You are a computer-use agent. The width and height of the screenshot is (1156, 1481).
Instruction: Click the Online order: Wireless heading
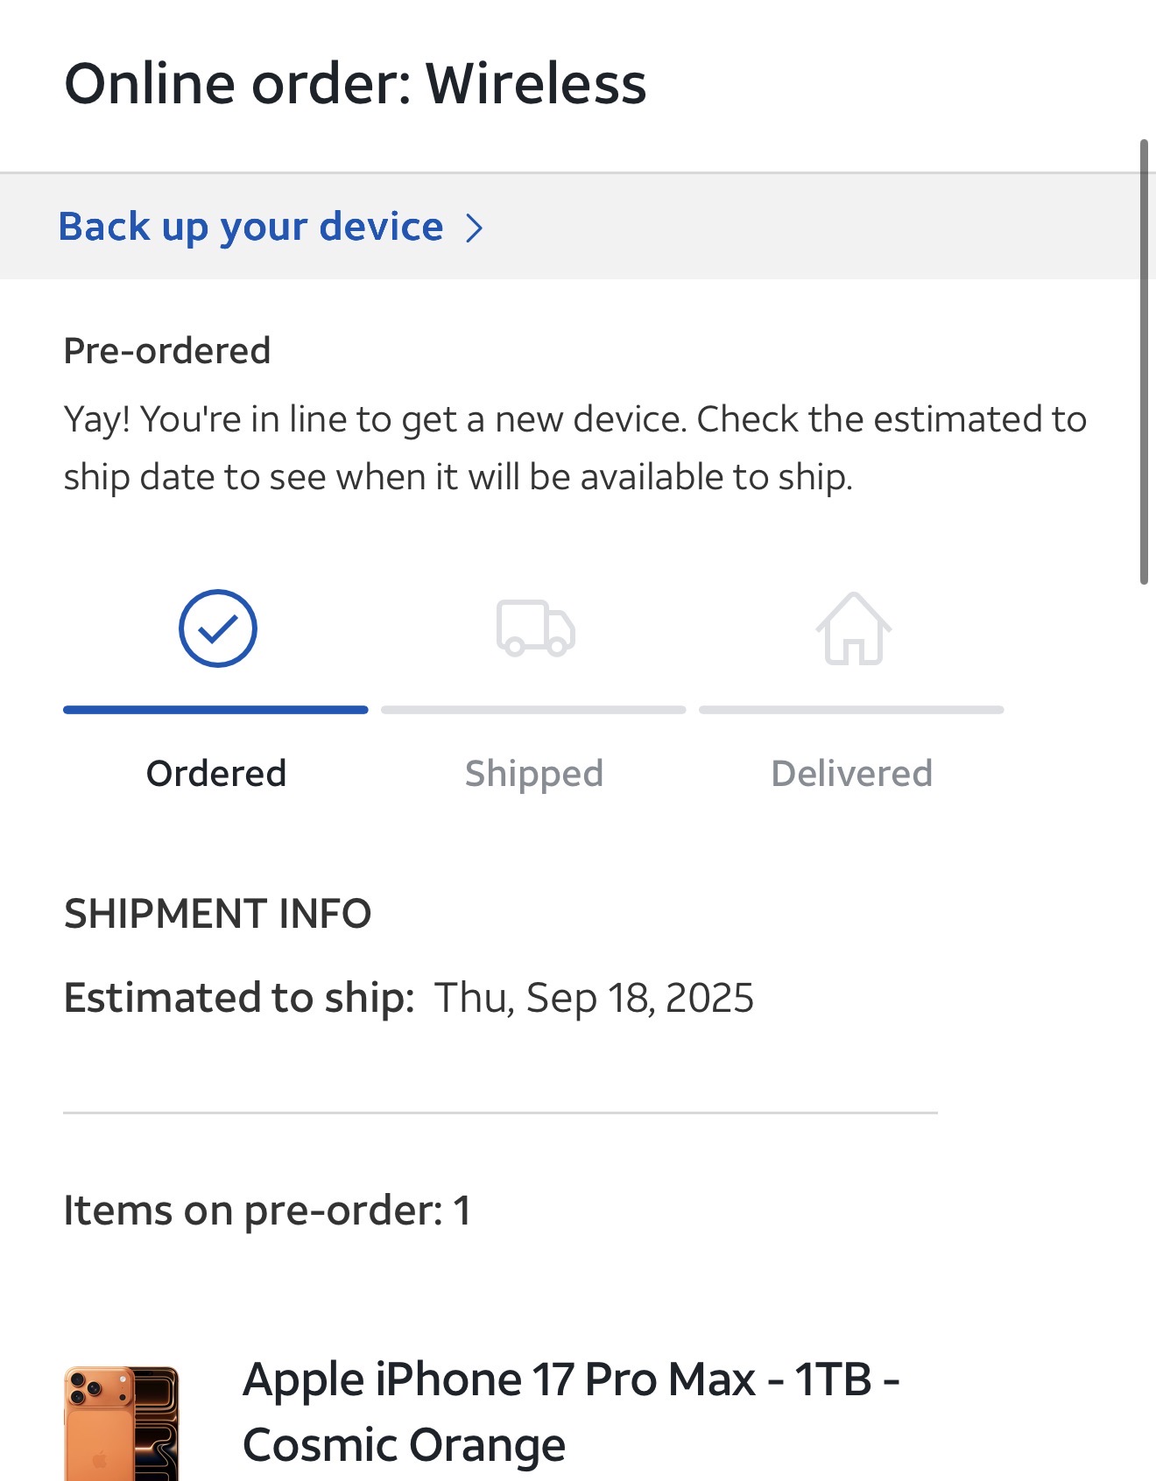[356, 84]
